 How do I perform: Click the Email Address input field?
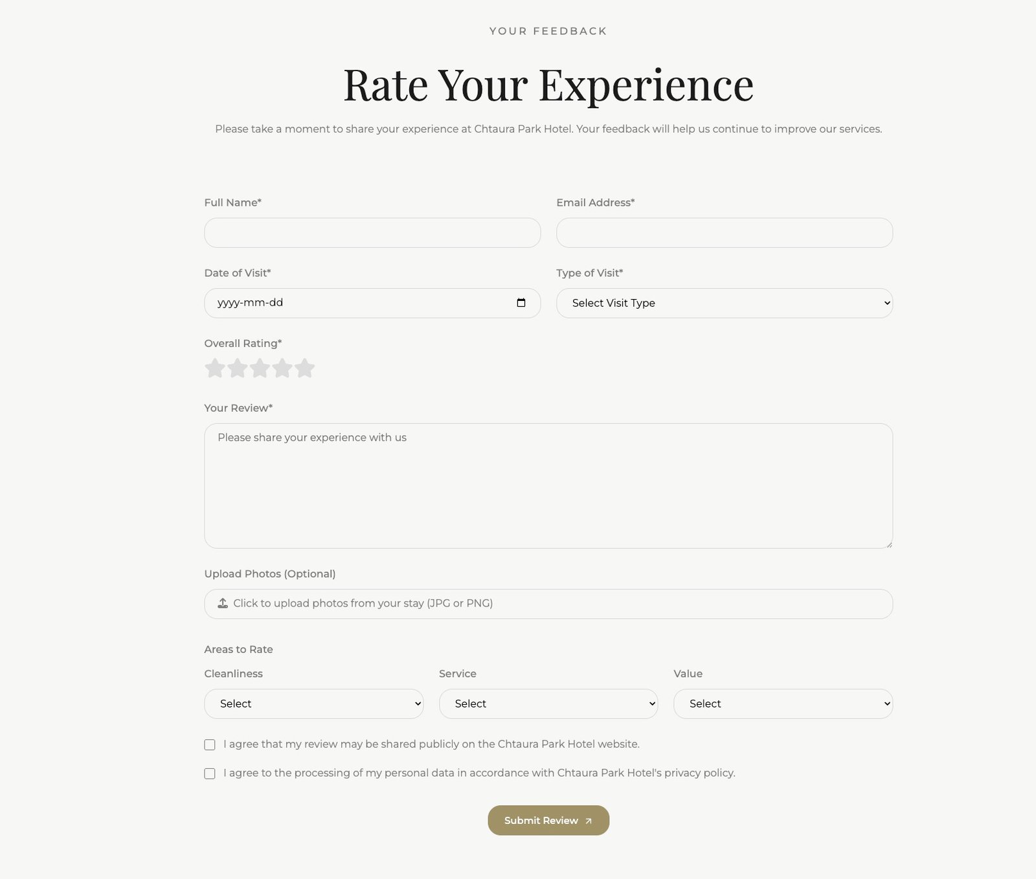pyautogui.click(x=724, y=232)
